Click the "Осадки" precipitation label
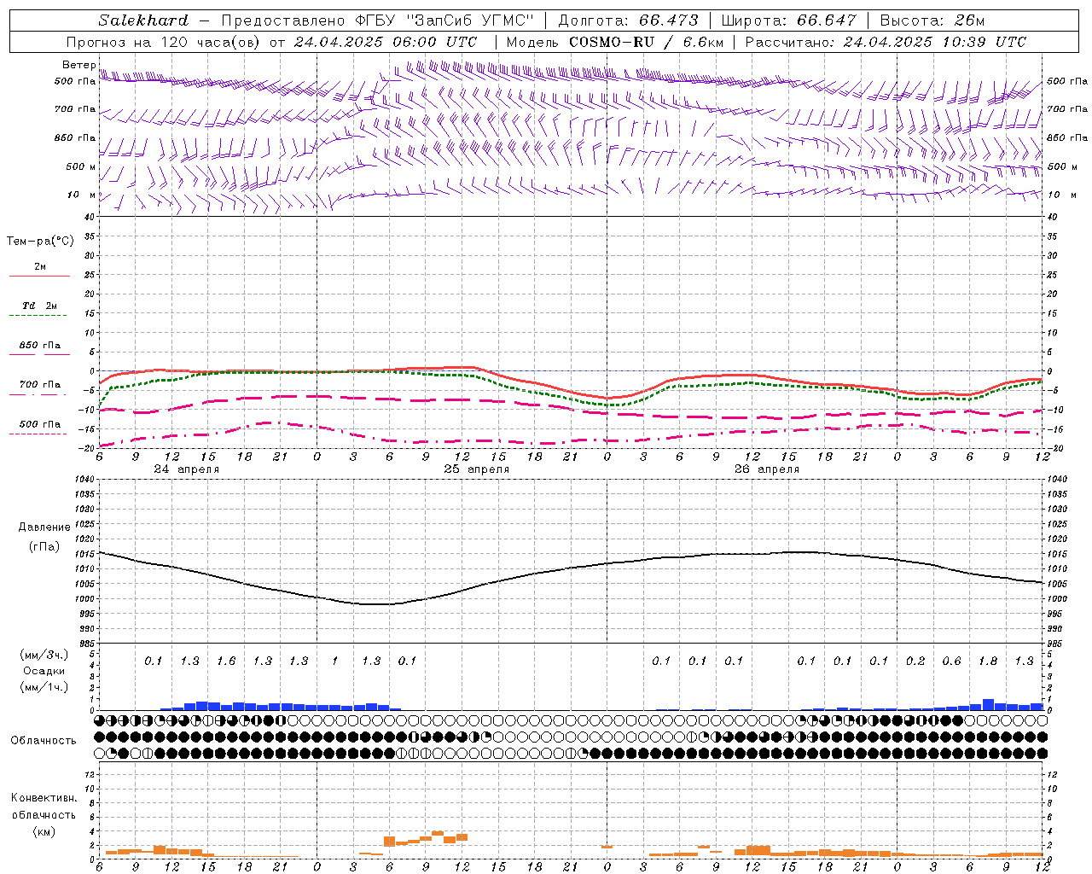Screen dimensions: 1092x874 click(44, 672)
